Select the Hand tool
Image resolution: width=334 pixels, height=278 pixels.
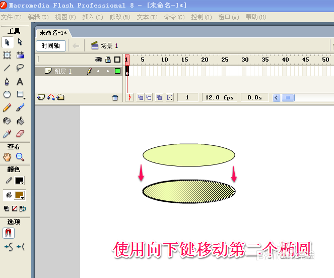pyautogui.click(x=7, y=157)
